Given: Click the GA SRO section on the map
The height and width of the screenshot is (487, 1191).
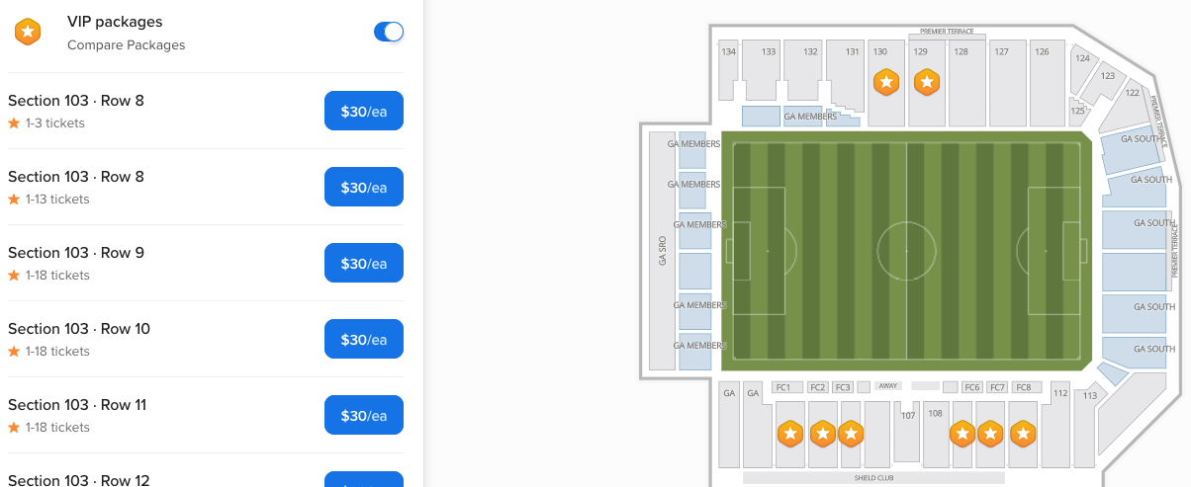Looking at the screenshot, I should point(662,251).
